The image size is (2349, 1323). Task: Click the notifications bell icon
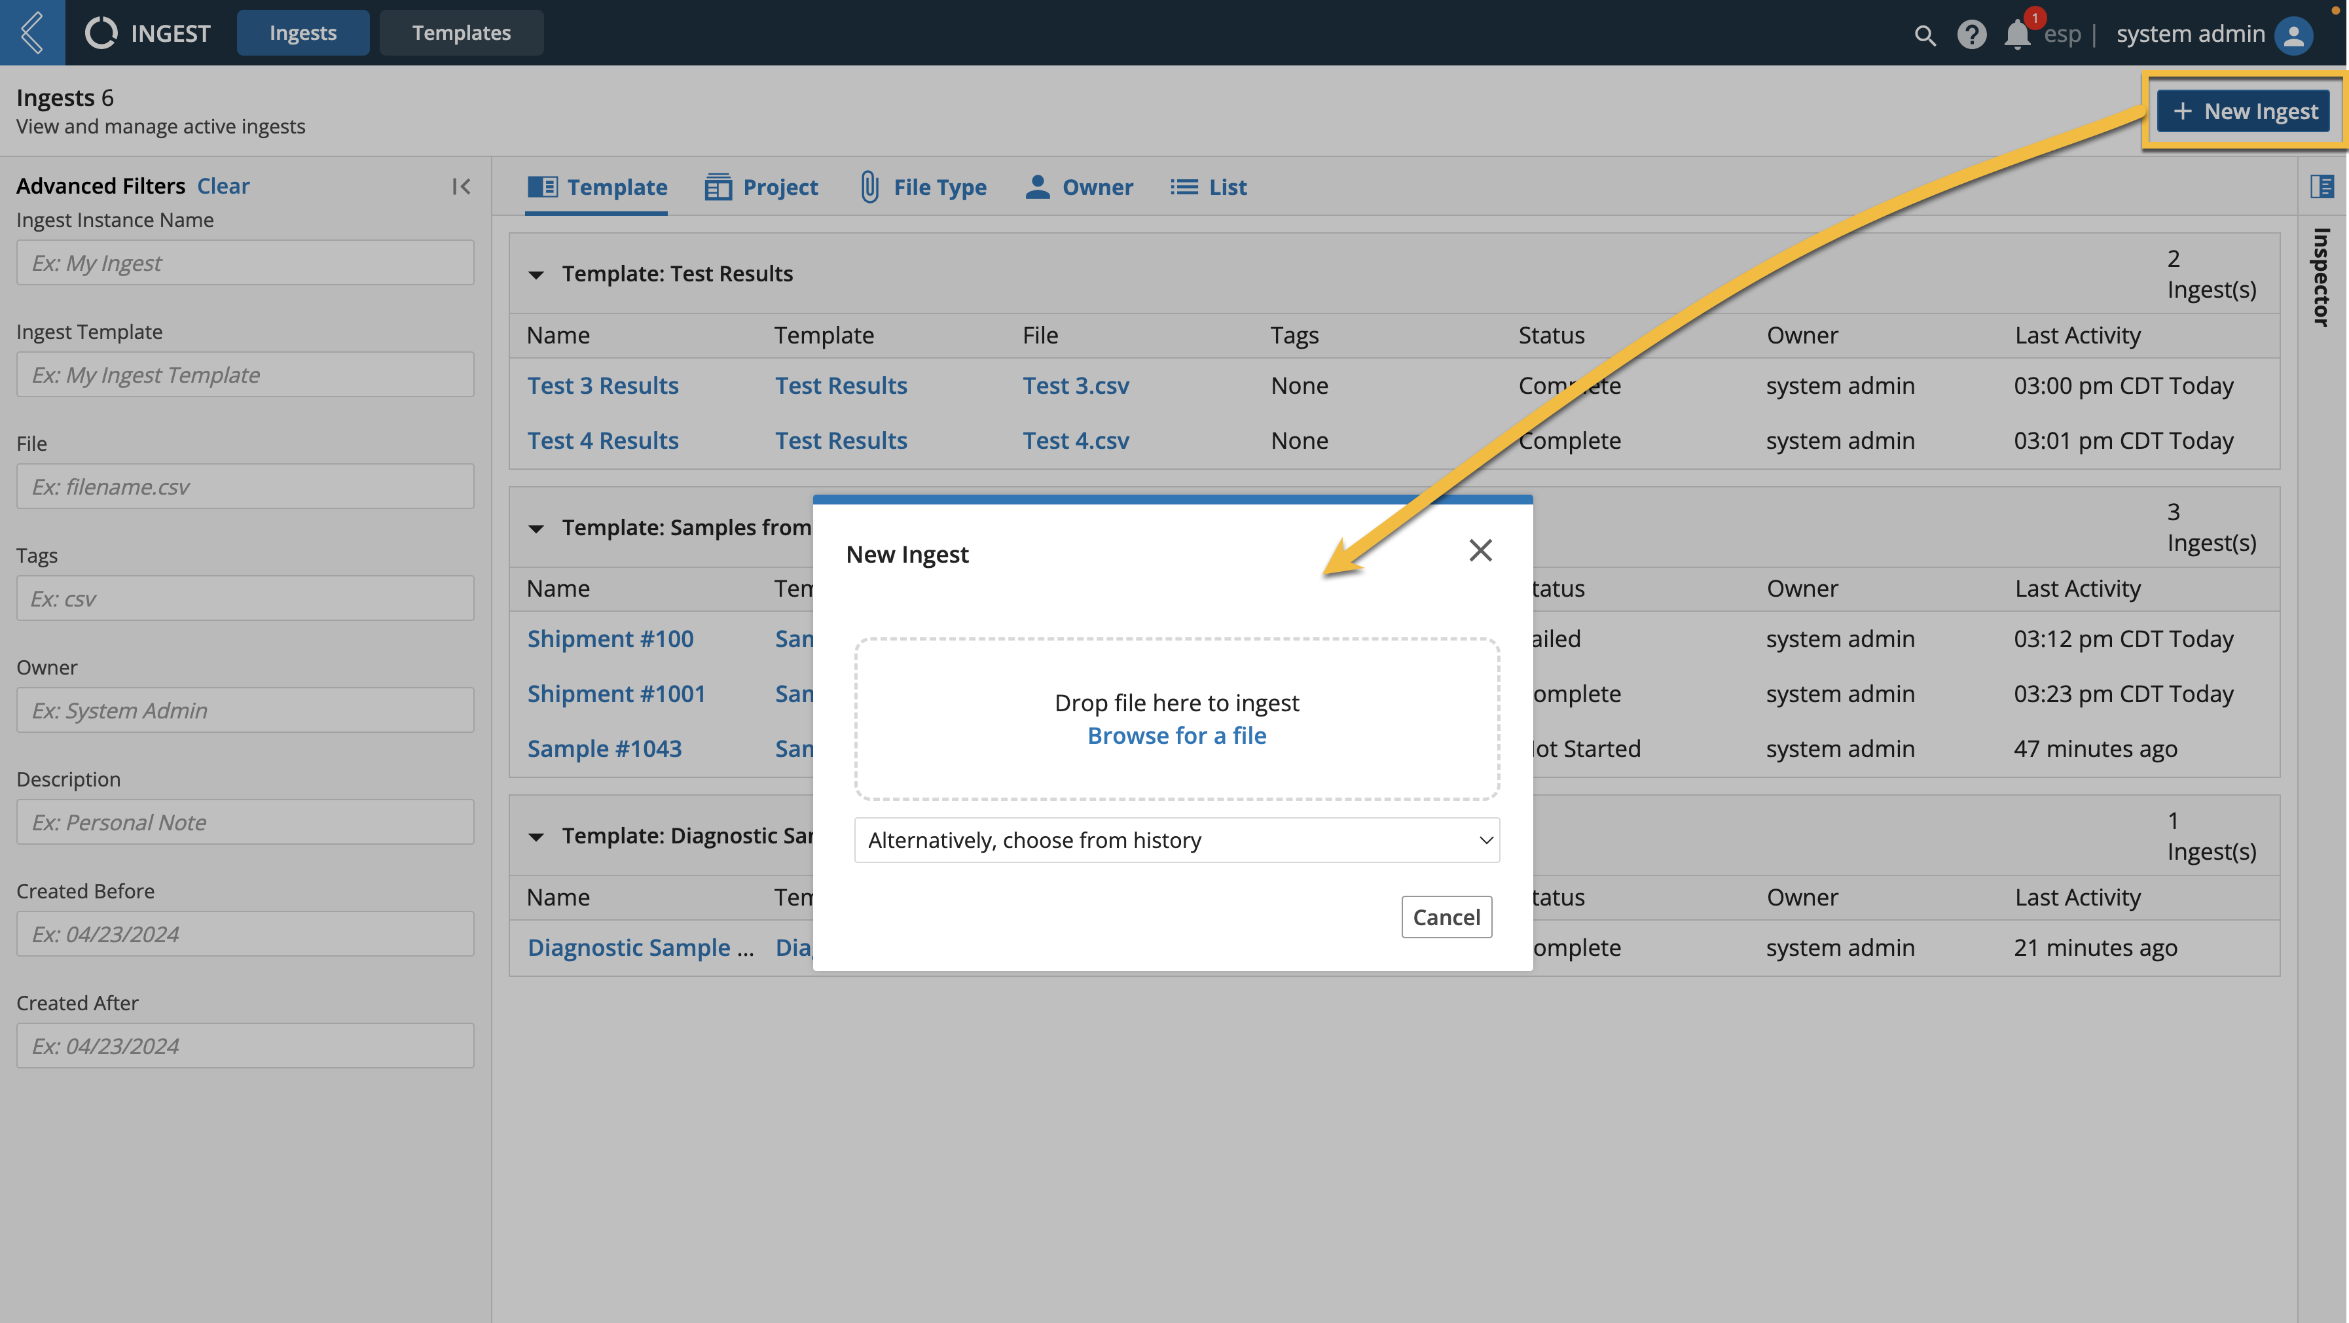[2018, 32]
